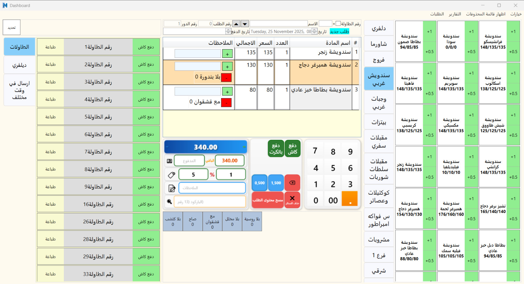
Task: Click +0.5 on سندويشة فيليه سمك tile
Action: (471, 261)
